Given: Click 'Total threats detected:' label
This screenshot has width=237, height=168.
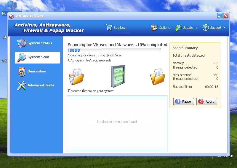Looking at the screenshot, I should pos(189,56).
